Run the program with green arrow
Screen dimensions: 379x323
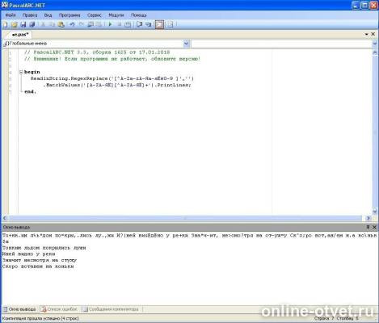pos(110,25)
